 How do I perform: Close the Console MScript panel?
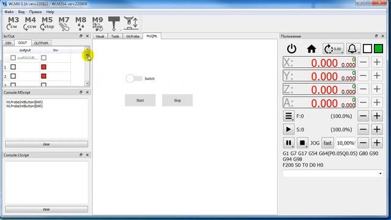coord(87,92)
